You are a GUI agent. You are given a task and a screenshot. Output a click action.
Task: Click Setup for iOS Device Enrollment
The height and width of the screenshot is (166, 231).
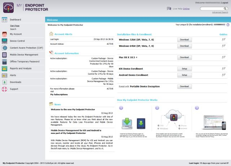184,69
